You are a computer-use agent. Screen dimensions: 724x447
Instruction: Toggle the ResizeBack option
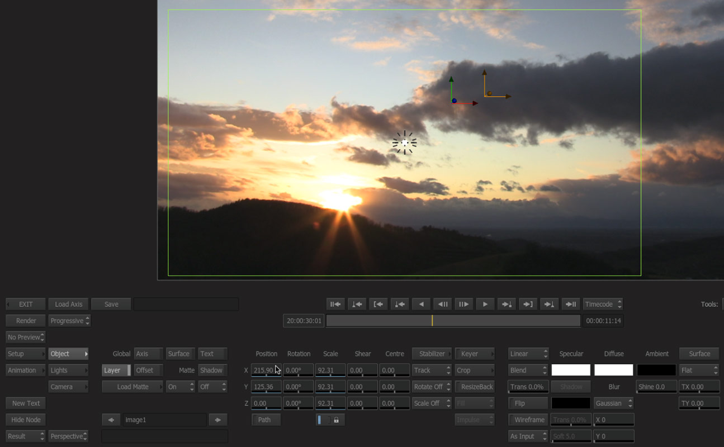click(x=475, y=387)
